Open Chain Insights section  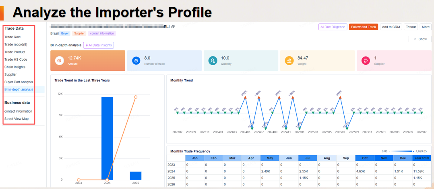coord(14,67)
